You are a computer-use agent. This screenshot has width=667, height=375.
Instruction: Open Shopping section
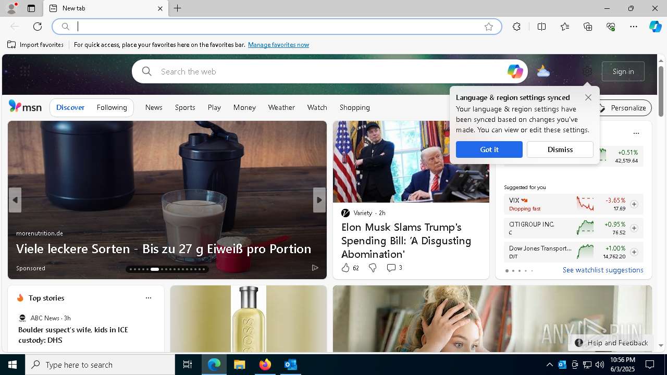coord(355,107)
